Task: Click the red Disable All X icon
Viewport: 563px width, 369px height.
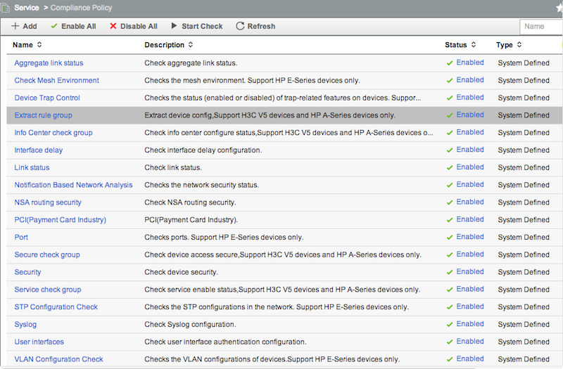Action: [x=113, y=26]
